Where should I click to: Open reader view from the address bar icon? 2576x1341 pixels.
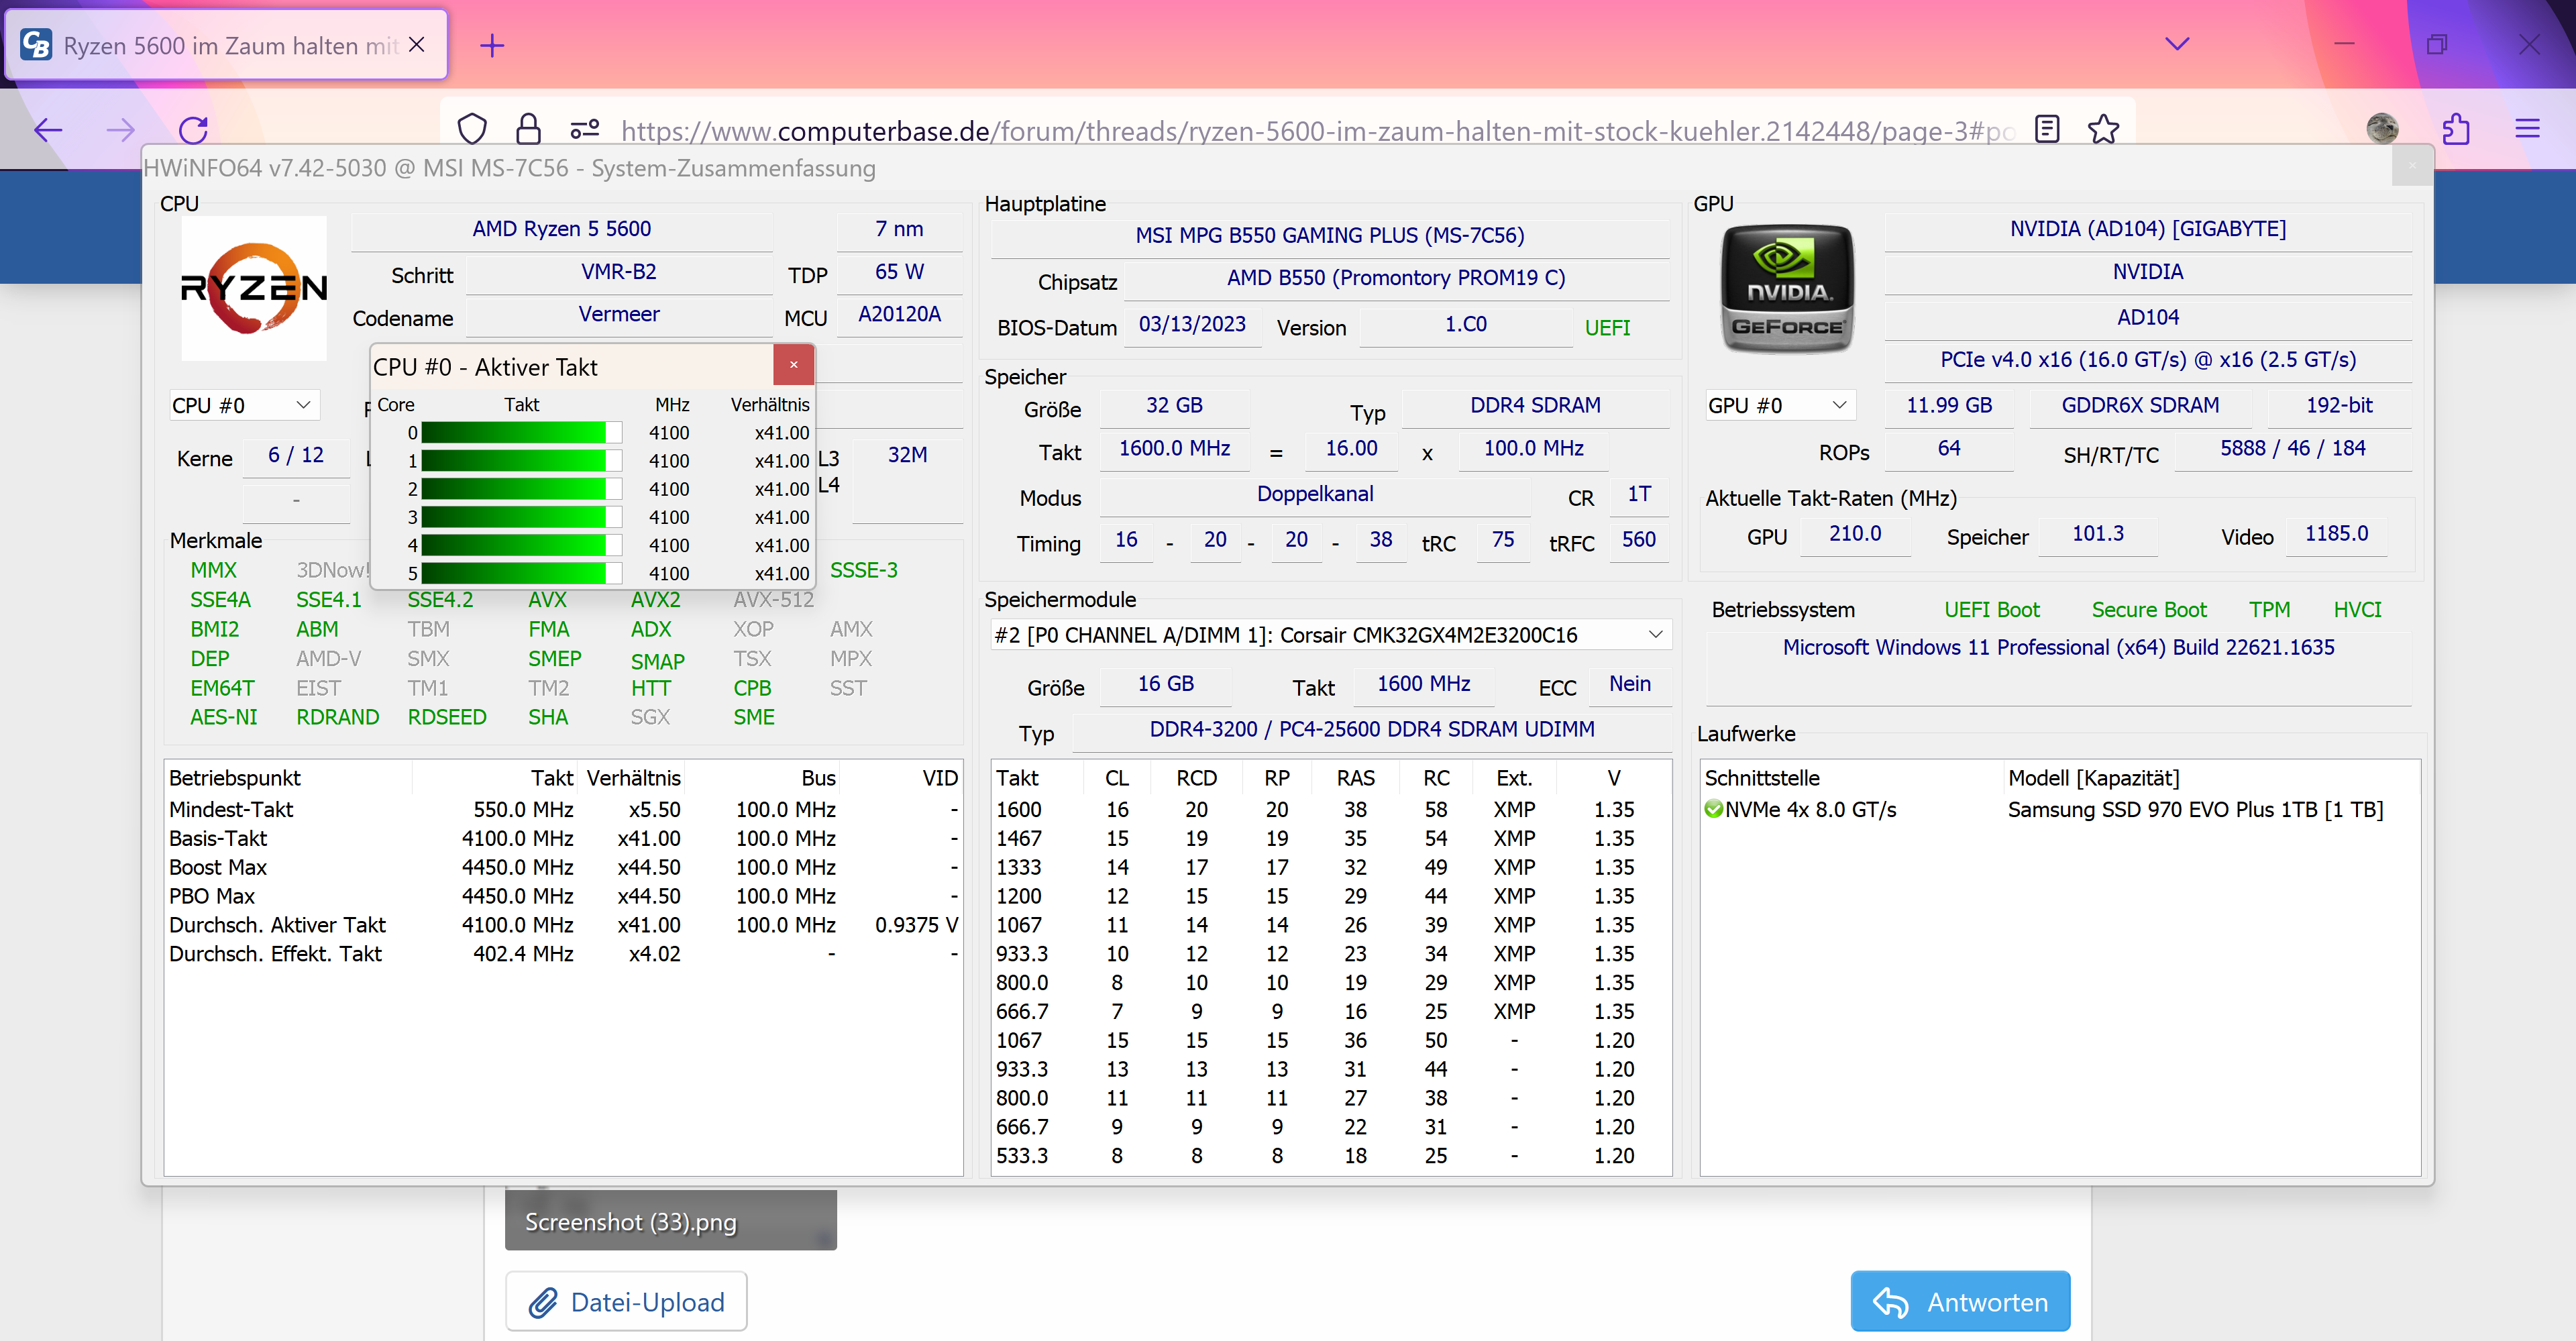click(x=2047, y=129)
